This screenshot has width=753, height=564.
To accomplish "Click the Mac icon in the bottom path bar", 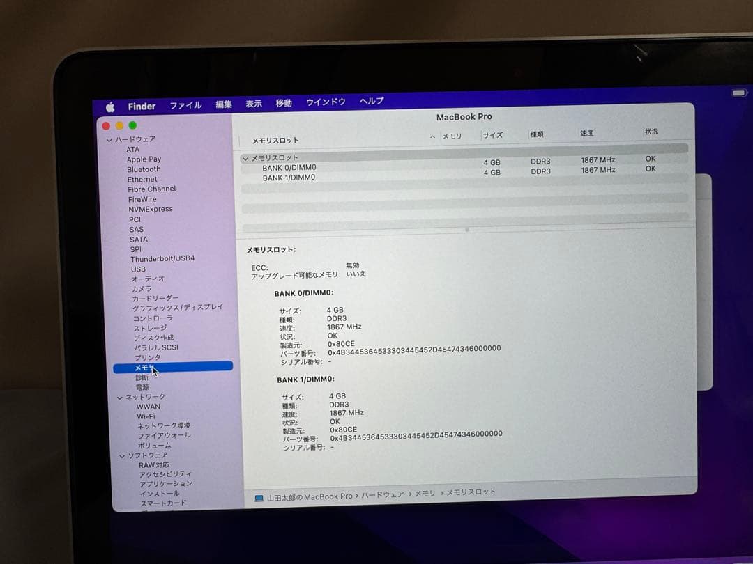I will 259,492.
